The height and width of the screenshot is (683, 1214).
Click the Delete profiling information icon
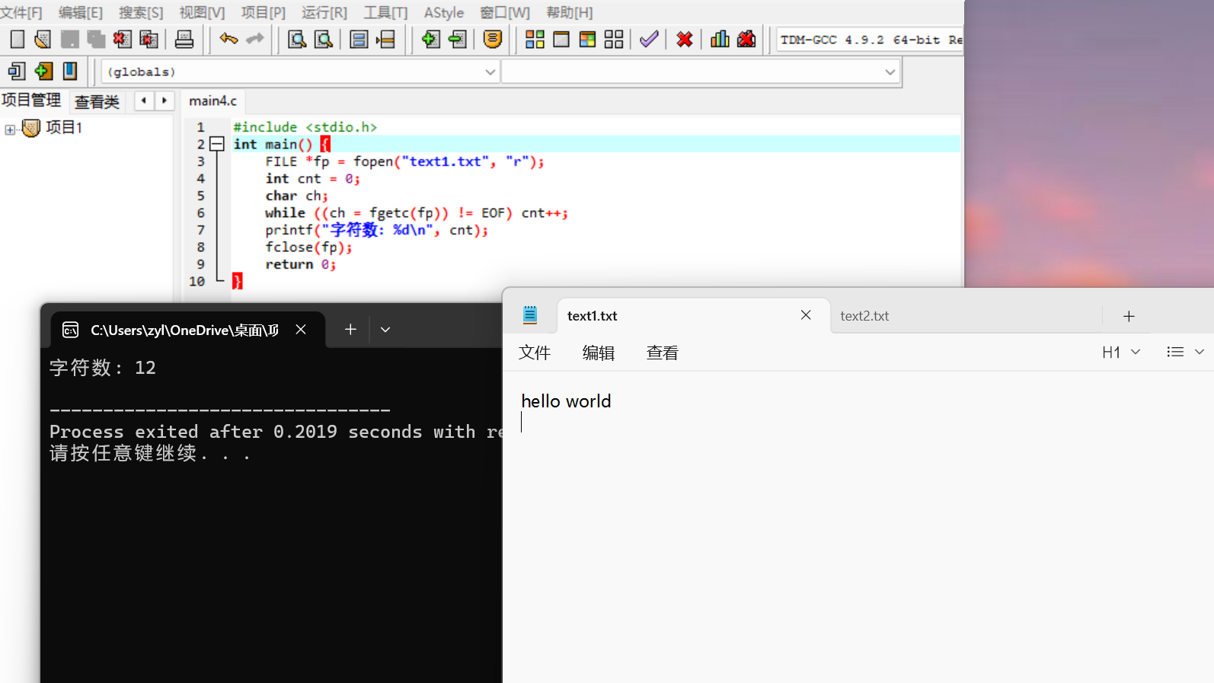pyautogui.click(x=746, y=40)
